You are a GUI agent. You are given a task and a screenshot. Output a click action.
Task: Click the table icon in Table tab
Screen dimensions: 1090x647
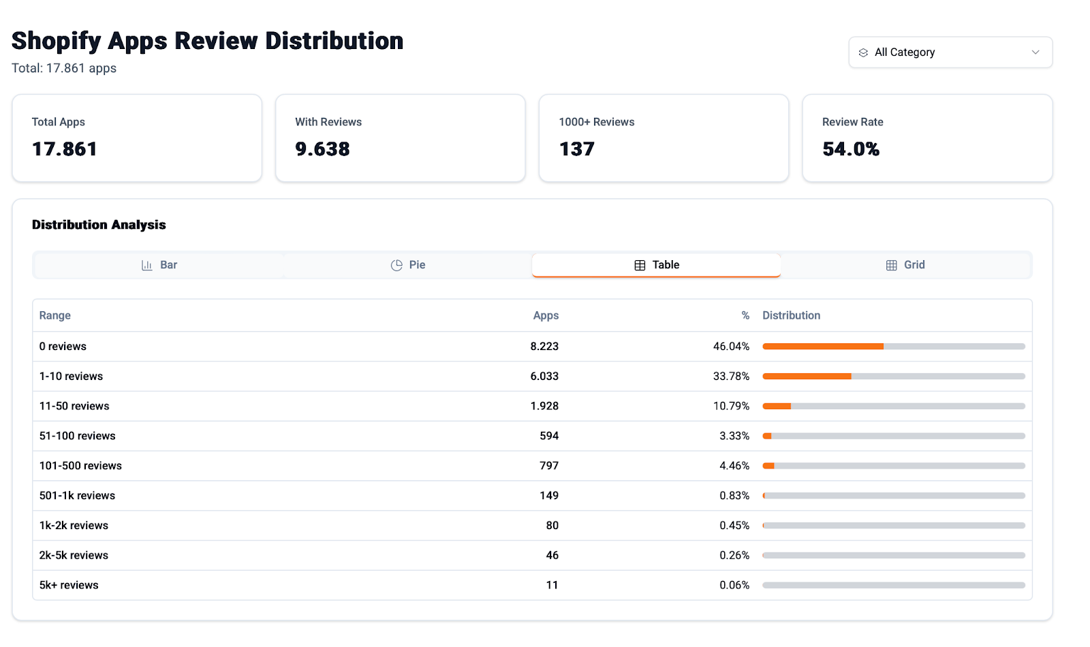pyautogui.click(x=640, y=266)
